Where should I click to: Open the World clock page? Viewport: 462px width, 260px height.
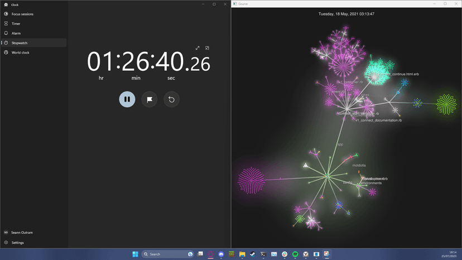pos(21,52)
